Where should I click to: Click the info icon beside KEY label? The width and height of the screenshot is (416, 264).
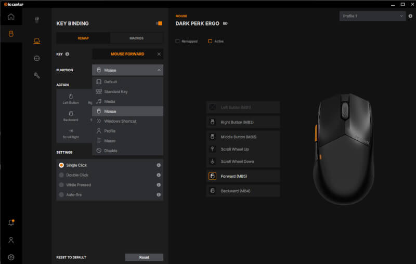pyautogui.click(x=68, y=54)
